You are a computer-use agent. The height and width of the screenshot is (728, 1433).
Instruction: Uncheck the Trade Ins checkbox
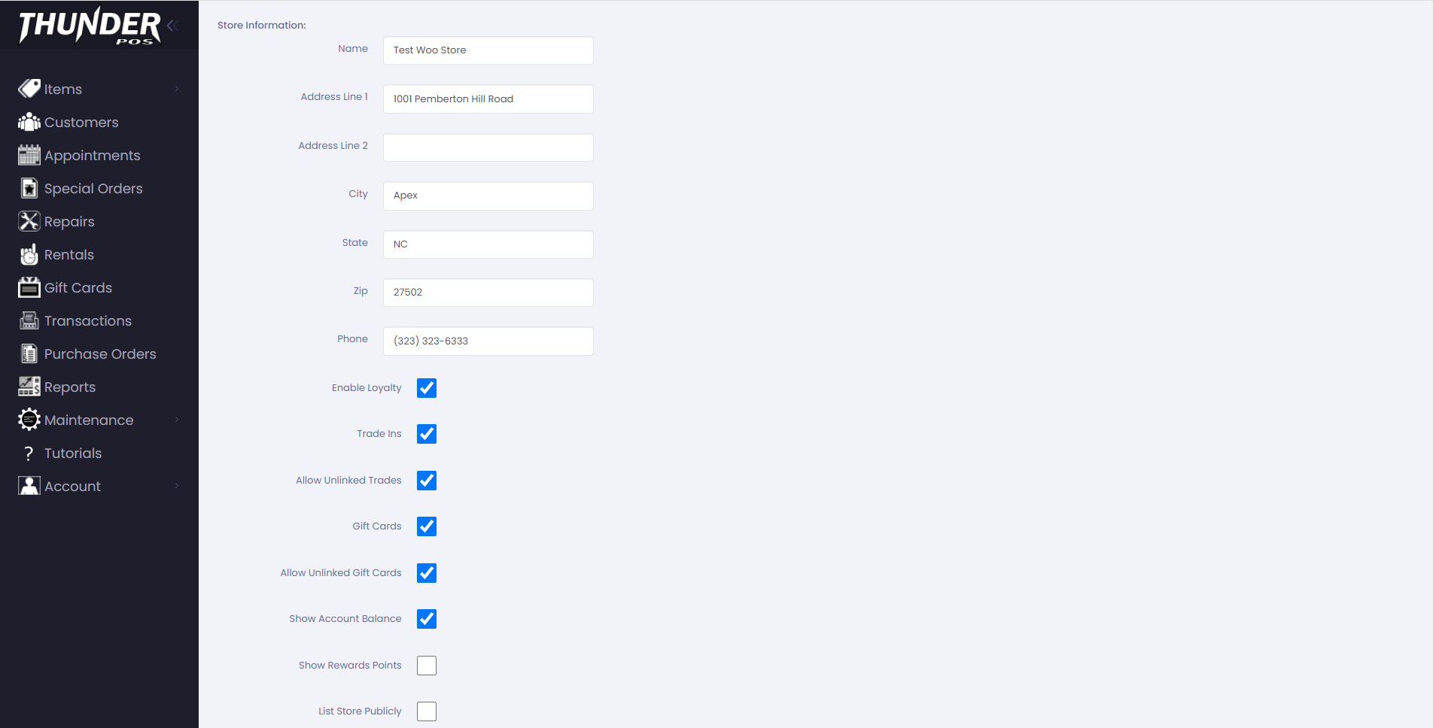[427, 434]
